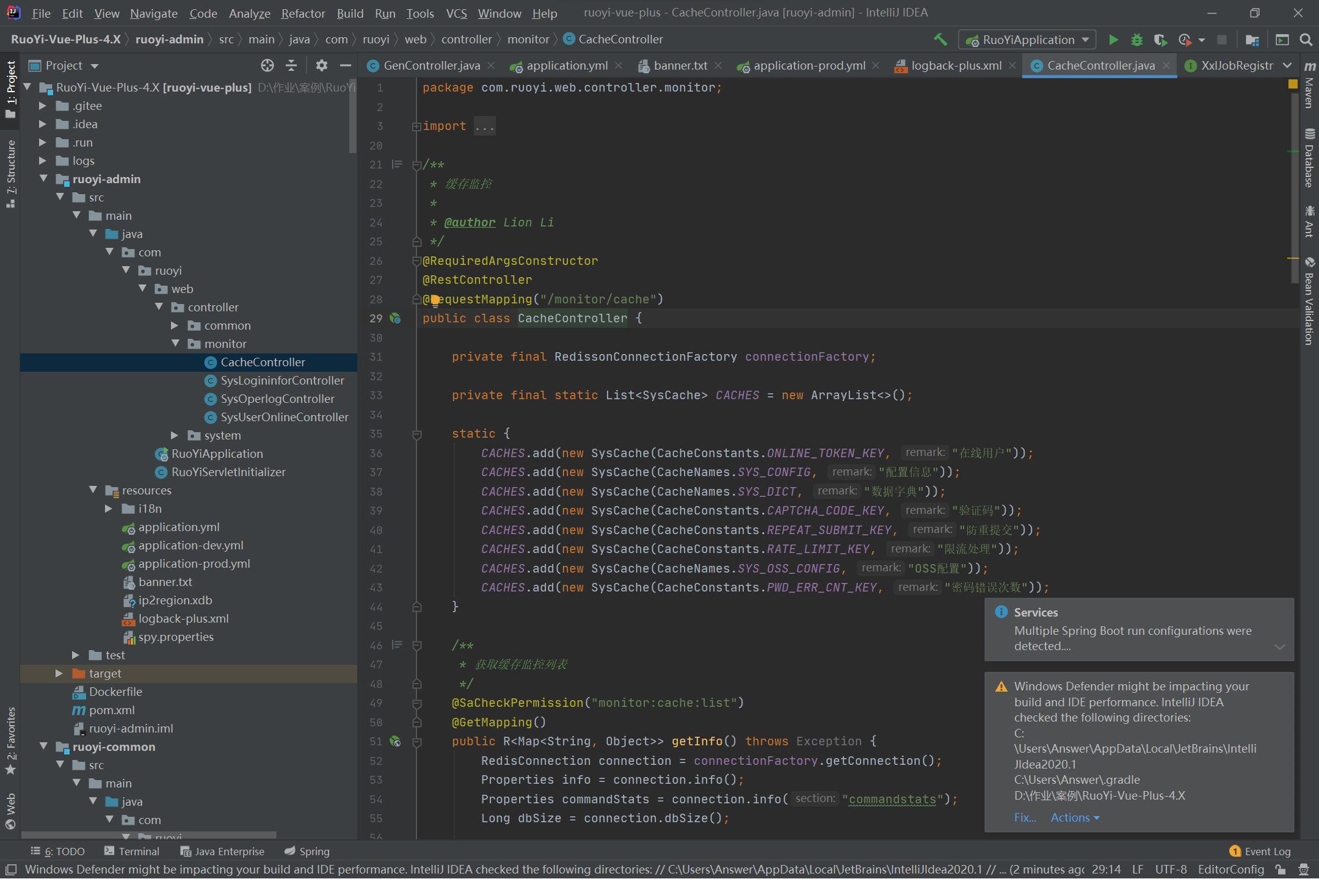Open RuoYiApplication run configuration dropdown
This screenshot has height=879, width=1319.
1028,40
